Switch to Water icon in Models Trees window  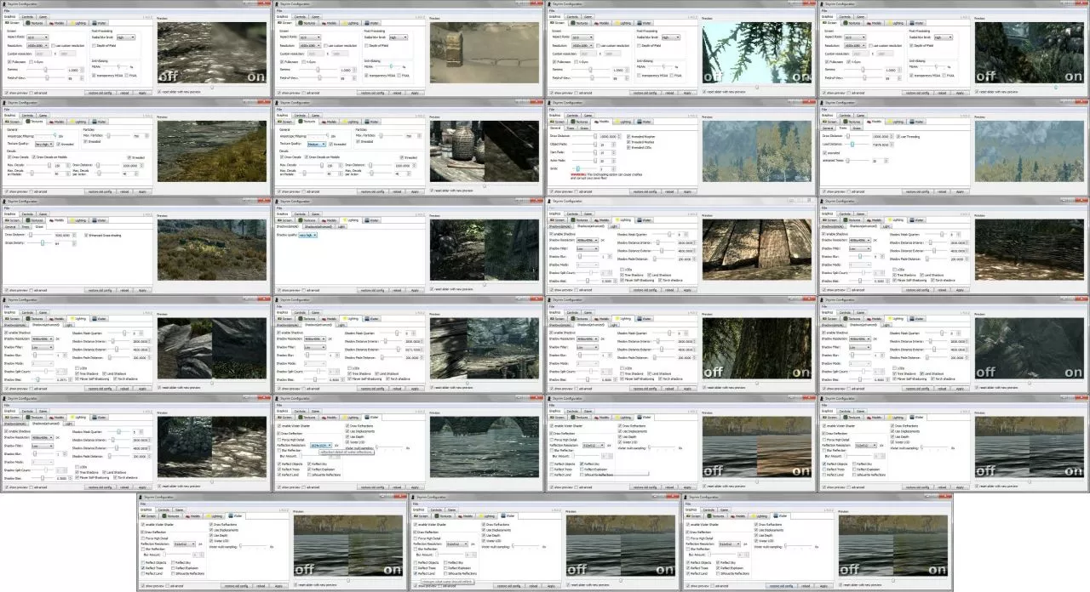pyautogui.click(x=912, y=122)
